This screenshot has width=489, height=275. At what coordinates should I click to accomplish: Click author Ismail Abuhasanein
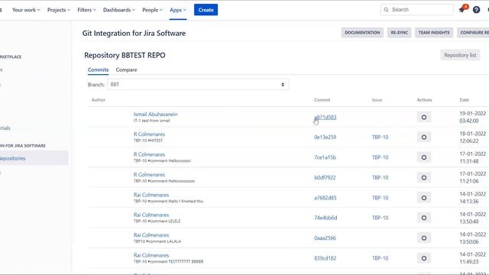tap(155, 115)
